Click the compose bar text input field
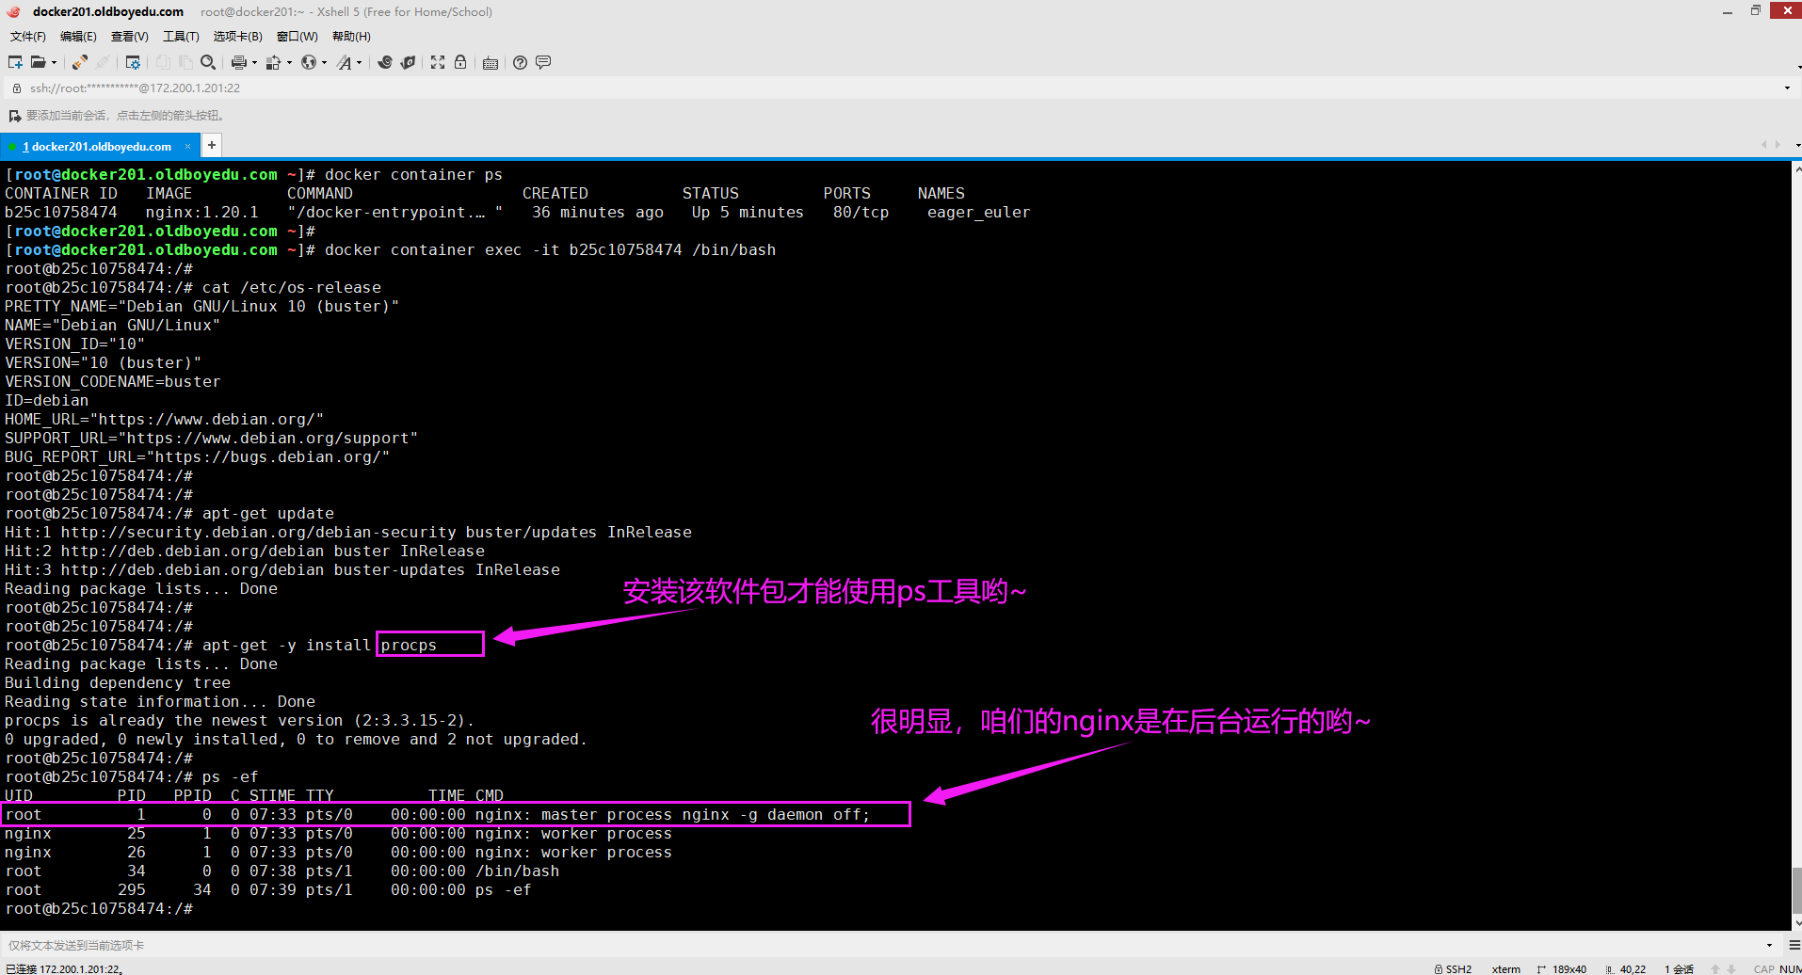1802x975 pixels. pos(847,945)
